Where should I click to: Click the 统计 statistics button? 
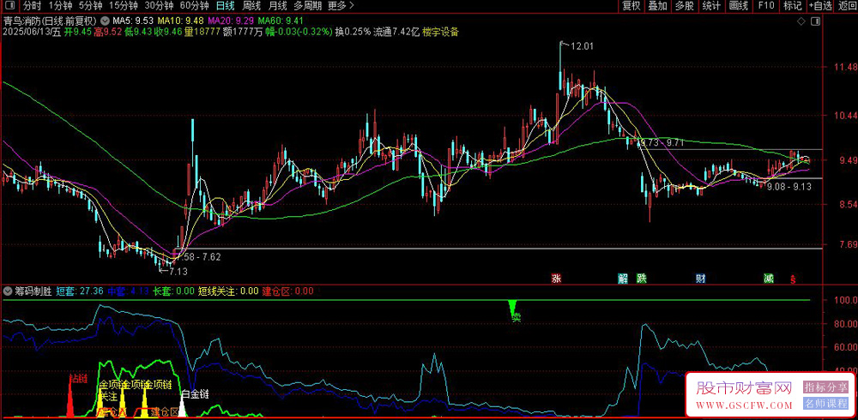point(710,5)
